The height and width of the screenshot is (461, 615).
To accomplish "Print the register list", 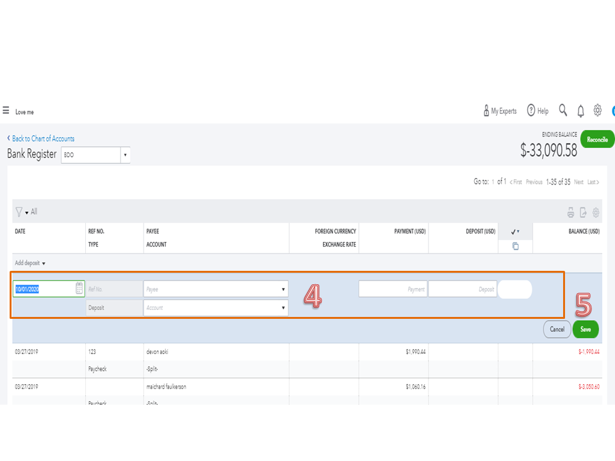I will pyautogui.click(x=571, y=213).
